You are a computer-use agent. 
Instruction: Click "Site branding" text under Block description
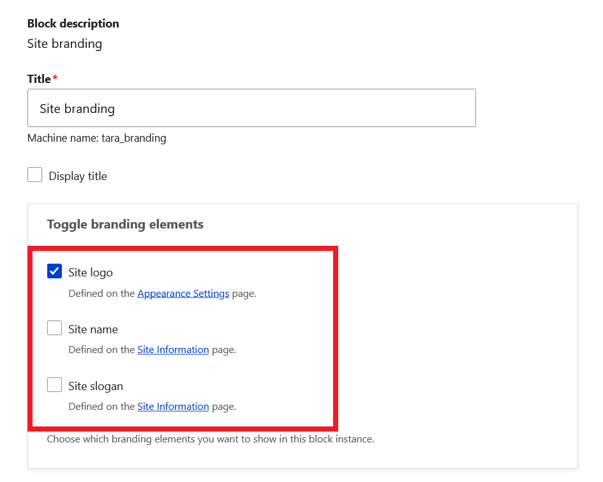64,44
